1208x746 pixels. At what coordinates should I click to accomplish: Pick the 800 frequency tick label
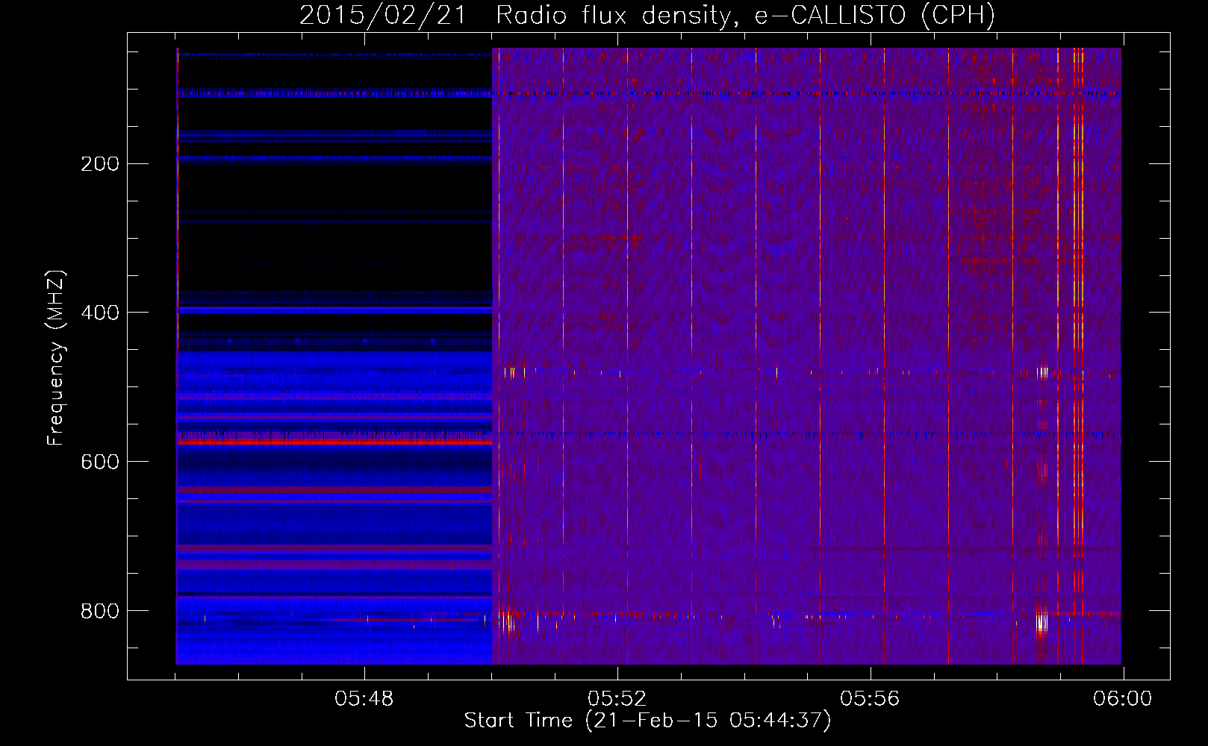[99, 611]
